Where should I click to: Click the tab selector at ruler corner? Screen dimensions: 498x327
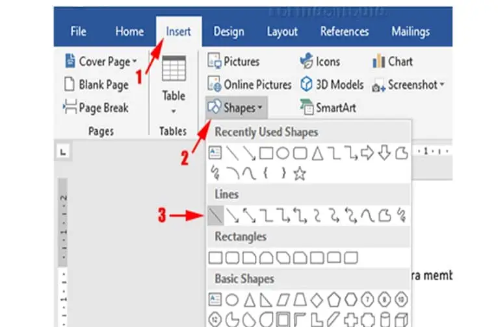[63, 152]
